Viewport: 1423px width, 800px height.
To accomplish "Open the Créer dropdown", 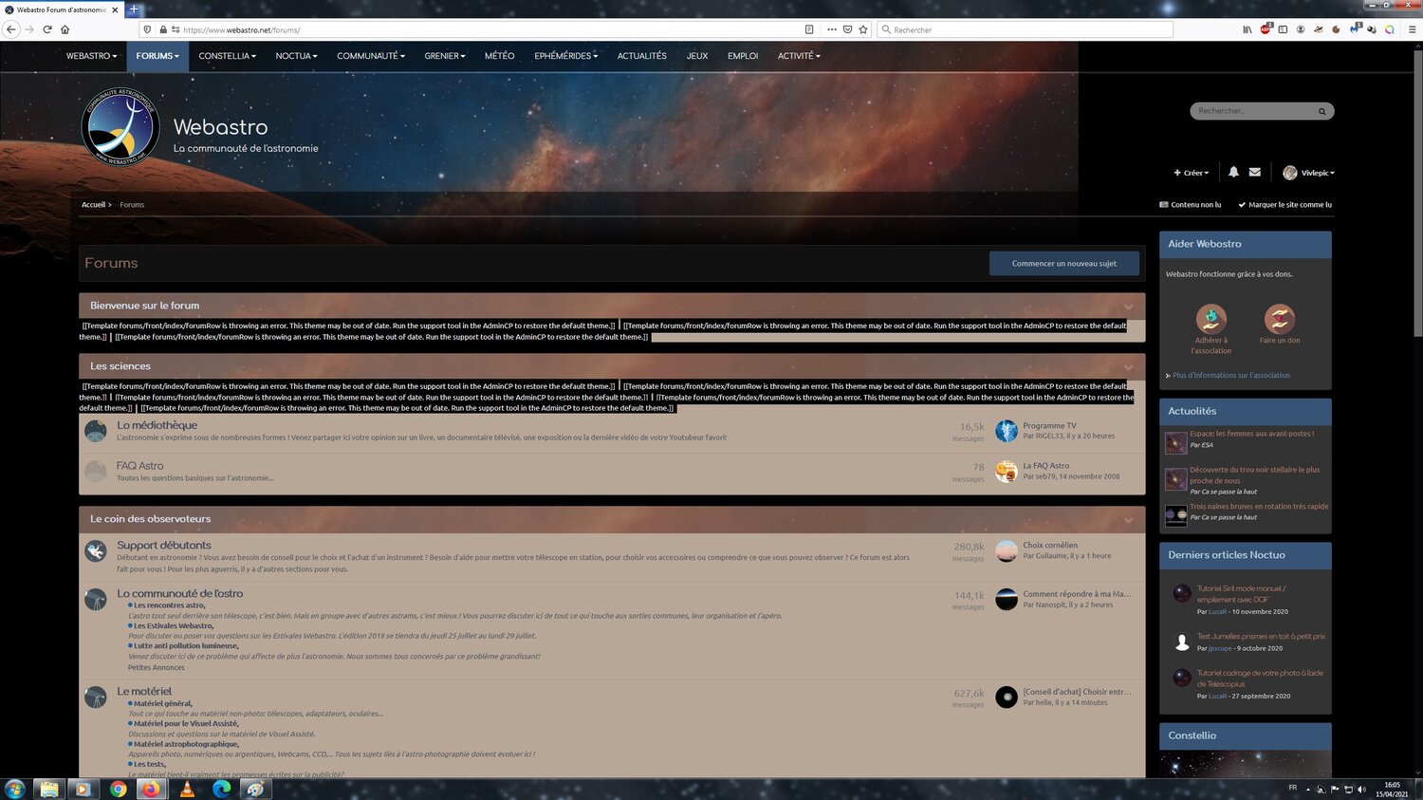I will [1192, 173].
